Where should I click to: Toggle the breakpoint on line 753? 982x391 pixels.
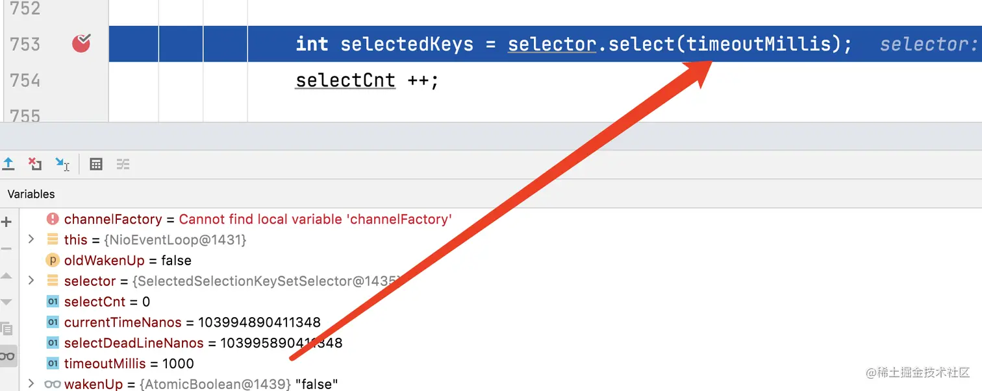[81, 43]
